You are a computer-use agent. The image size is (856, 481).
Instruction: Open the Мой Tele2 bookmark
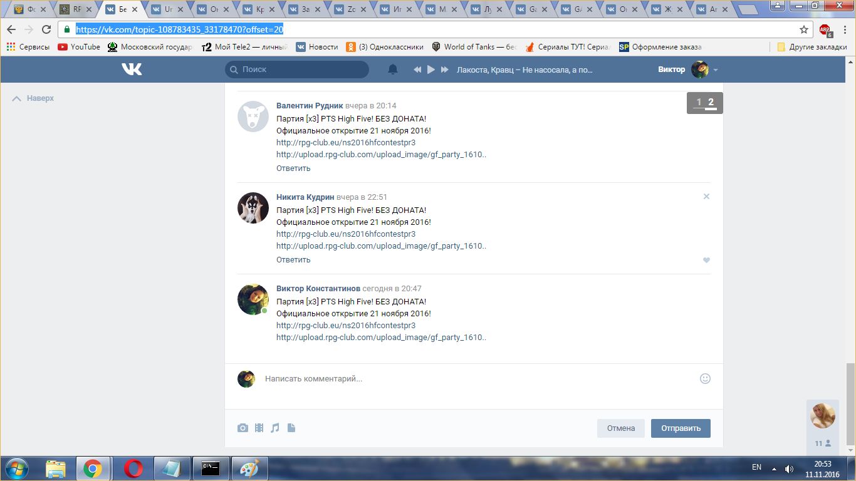pyautogui.click(x=244, y=47)
